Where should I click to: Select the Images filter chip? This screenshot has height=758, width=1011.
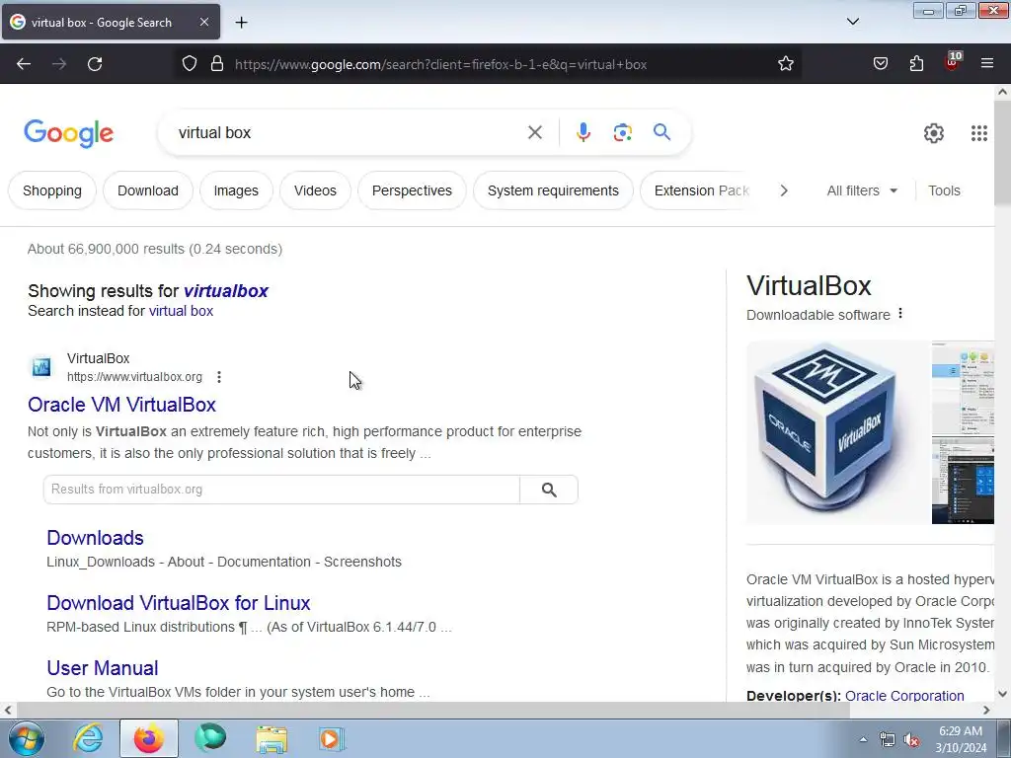[x=236, y=190]
